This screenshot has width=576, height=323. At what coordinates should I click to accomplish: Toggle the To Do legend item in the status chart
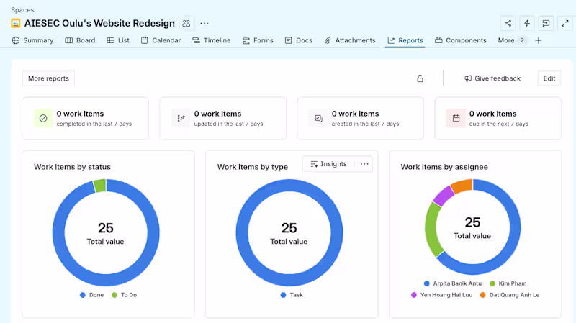point(124,295)
